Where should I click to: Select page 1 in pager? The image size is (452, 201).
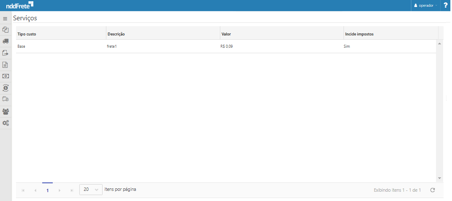[47, 190]
